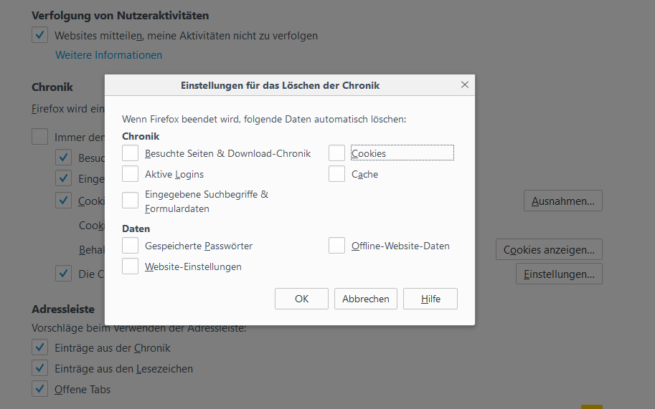The height and width of the screenshot is (409, 655).
Task: Toggle Eingegebene Suchbegriffe & Formulardaten checkbox
Action: pyautogui.click(x=131, y=201)
